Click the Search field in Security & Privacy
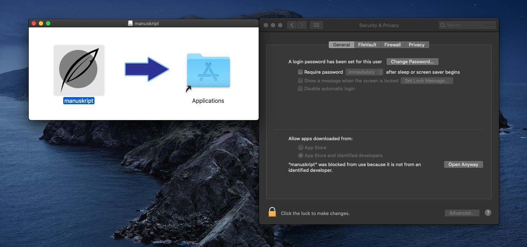 point(467,25)
